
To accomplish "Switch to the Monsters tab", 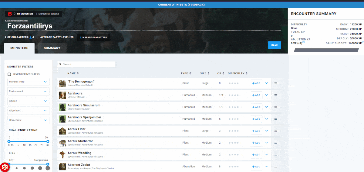I will coord(19,48).
